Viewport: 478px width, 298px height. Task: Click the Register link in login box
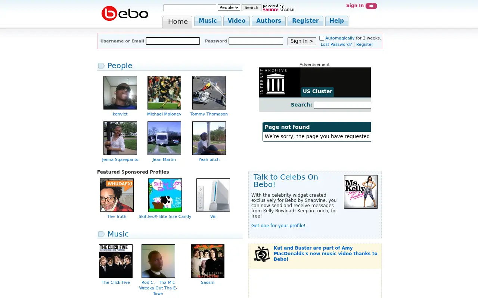[364, 44]
